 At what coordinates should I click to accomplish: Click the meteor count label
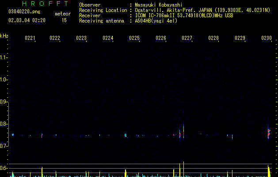pos(63,14)
